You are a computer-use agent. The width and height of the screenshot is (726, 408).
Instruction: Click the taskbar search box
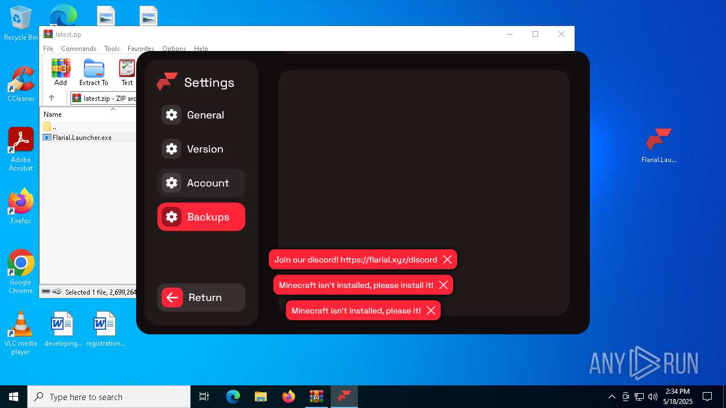pyautogui.click(x=109, y=397)
